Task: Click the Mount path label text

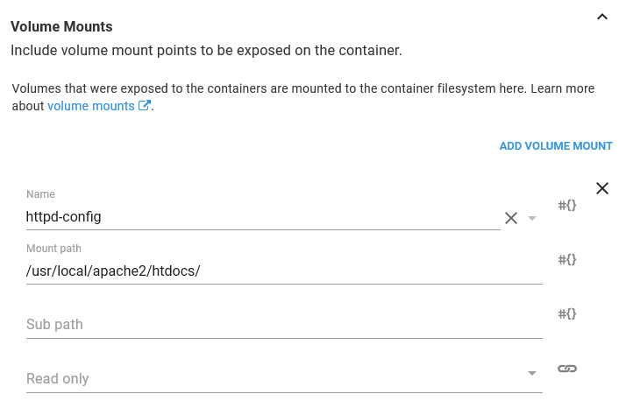Action: coord(53,249)
